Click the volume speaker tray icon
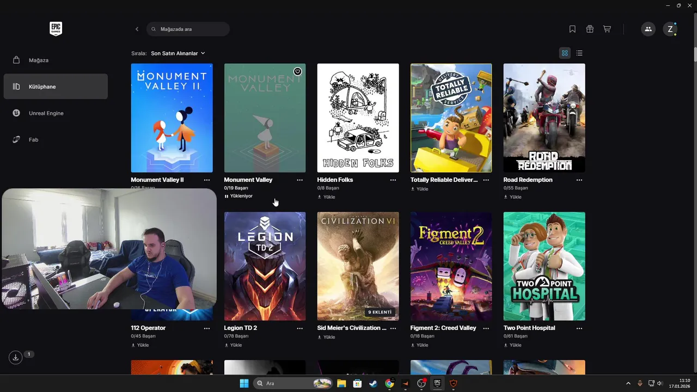 tap(659, 383)
